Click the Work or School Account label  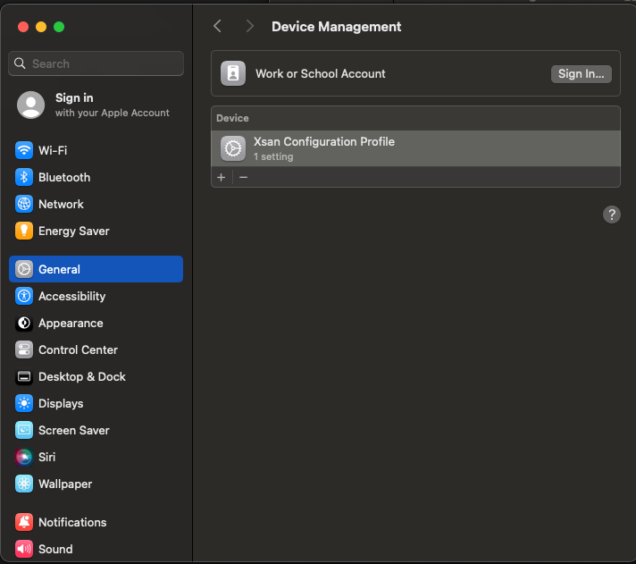(321, 73)
